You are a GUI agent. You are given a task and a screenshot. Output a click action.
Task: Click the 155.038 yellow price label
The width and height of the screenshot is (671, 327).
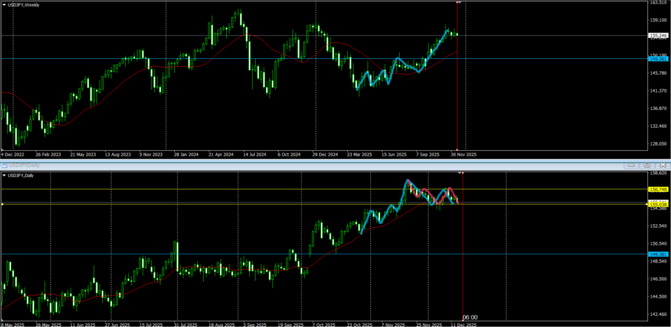(x=657, y=204)
